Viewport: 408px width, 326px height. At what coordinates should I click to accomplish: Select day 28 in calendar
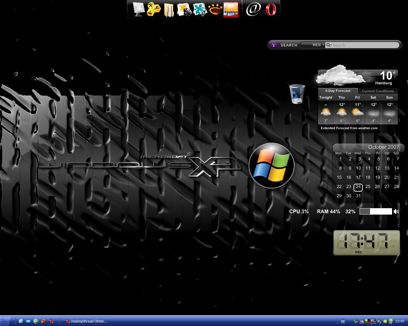pos(397,187)
